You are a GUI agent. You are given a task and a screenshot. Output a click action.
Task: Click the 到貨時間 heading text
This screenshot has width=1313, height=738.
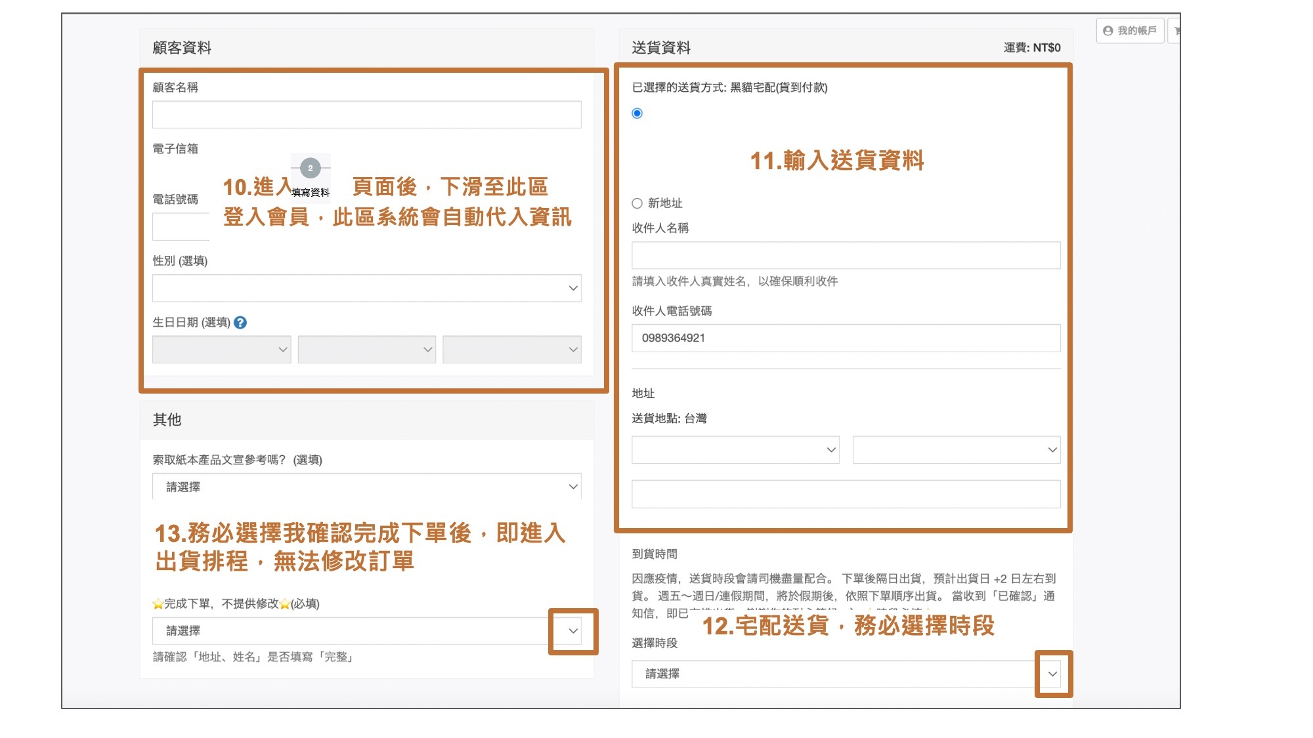[x=655, y=554]
